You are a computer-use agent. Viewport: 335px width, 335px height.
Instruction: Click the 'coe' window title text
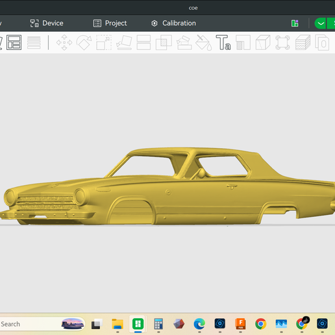pyautogui.click(x=193, y=8)
